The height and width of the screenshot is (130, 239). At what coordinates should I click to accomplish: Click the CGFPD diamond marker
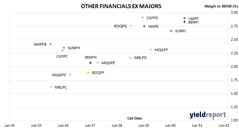point(142,18)
